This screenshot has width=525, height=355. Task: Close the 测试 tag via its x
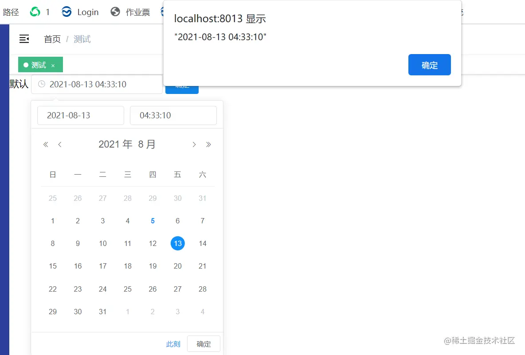coord(53,65)
